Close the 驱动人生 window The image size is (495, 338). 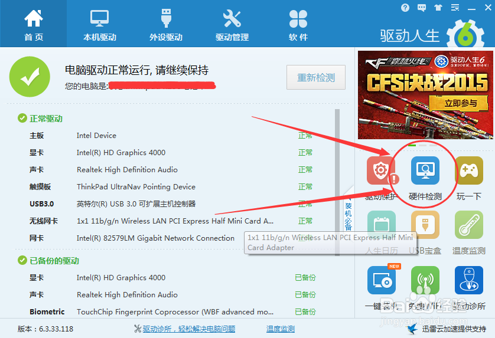488,8
